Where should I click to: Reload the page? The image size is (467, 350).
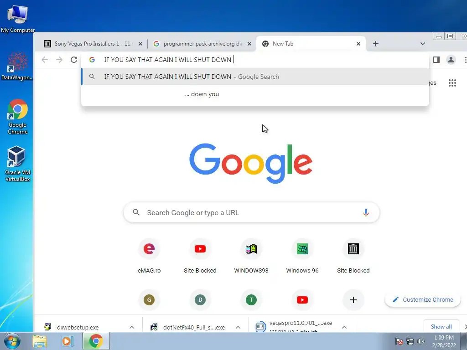click(74, 60)
